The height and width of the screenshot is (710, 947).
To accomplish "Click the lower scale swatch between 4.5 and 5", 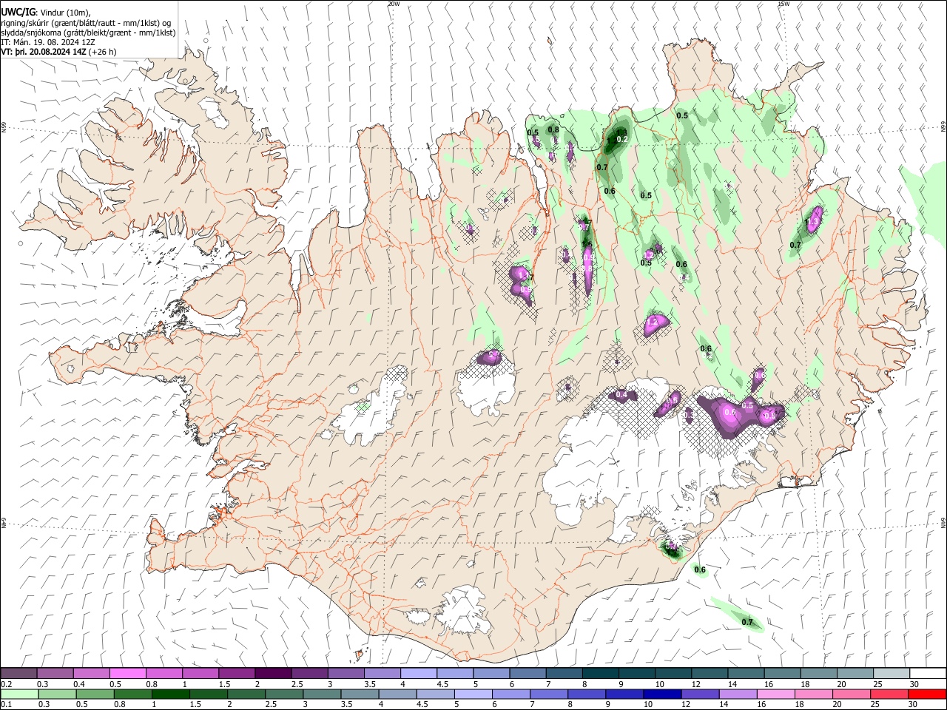I will pos(436,694).
